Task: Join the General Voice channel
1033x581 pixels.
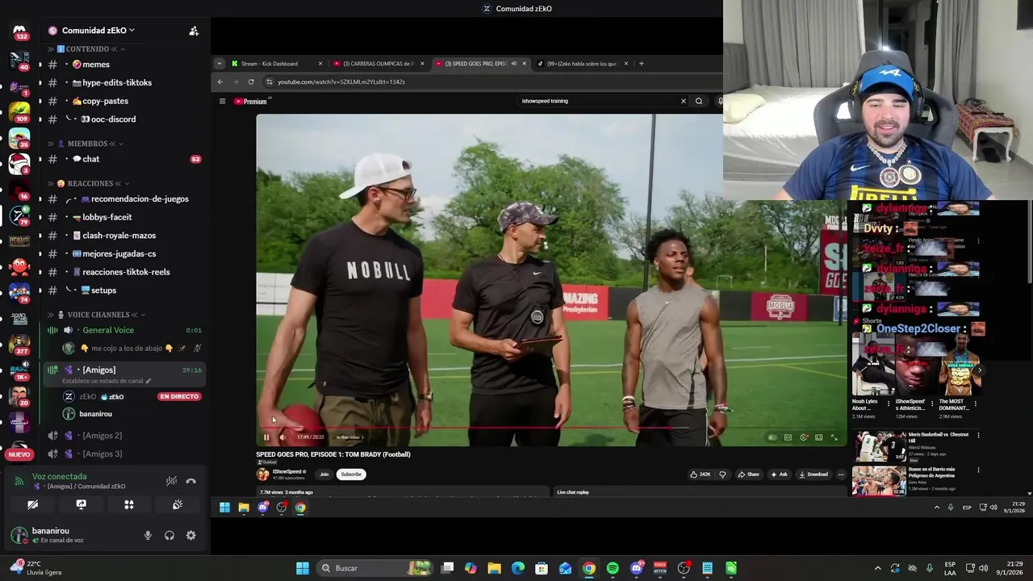Action: coord(125,330)
